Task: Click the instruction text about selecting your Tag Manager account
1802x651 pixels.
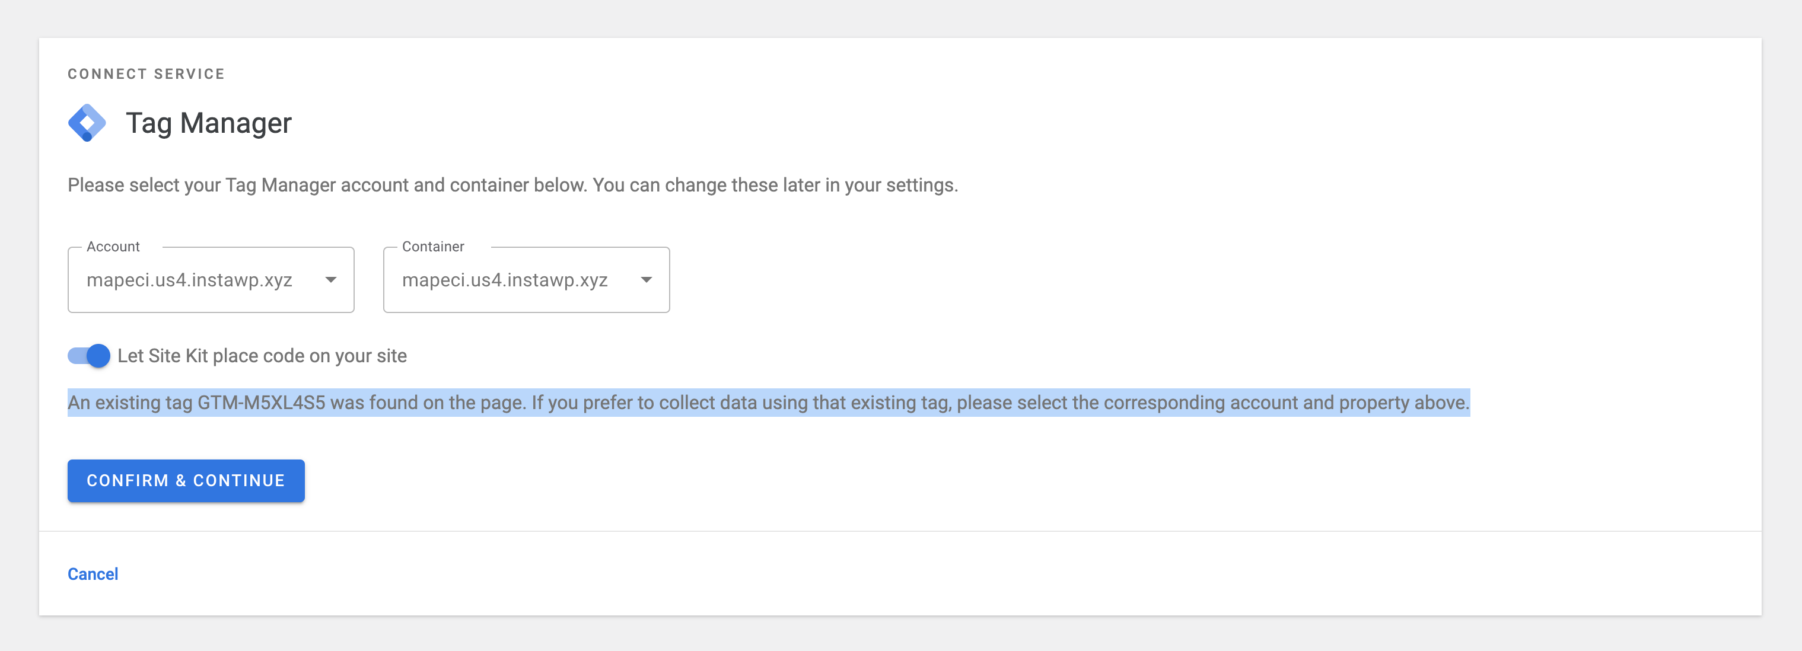Action: (512, 186)
